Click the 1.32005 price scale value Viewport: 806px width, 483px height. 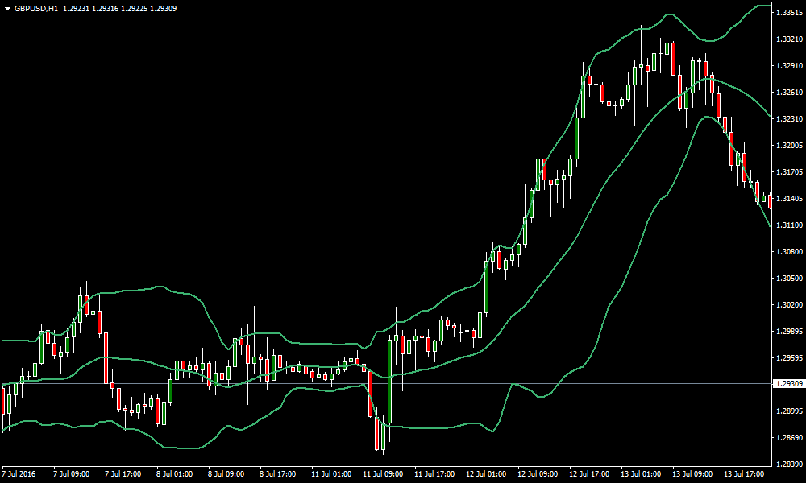[789, 146]
